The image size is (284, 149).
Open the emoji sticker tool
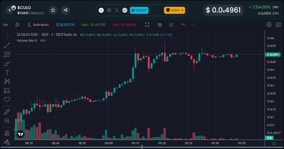[x=7, y=100]
